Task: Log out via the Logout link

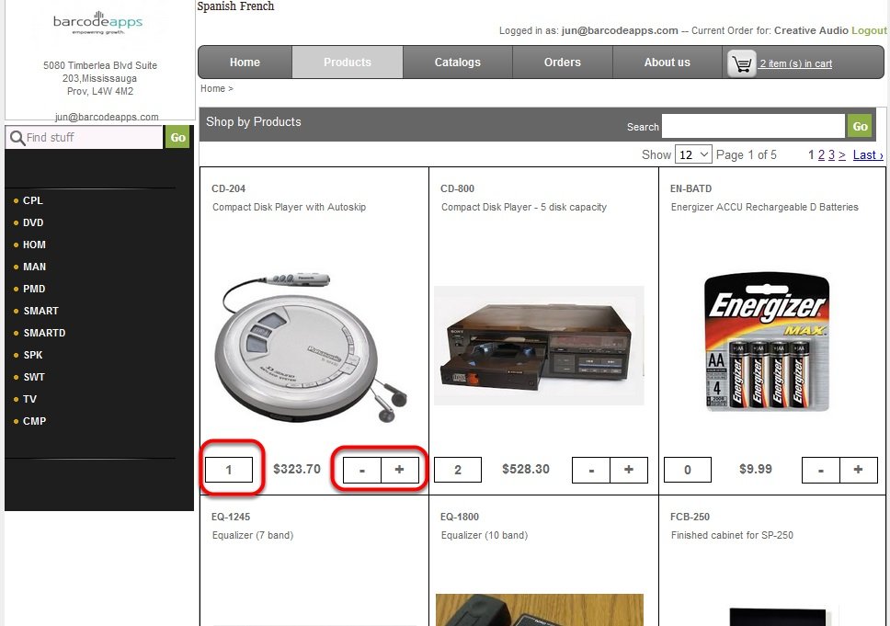Action: click(869, 30)
